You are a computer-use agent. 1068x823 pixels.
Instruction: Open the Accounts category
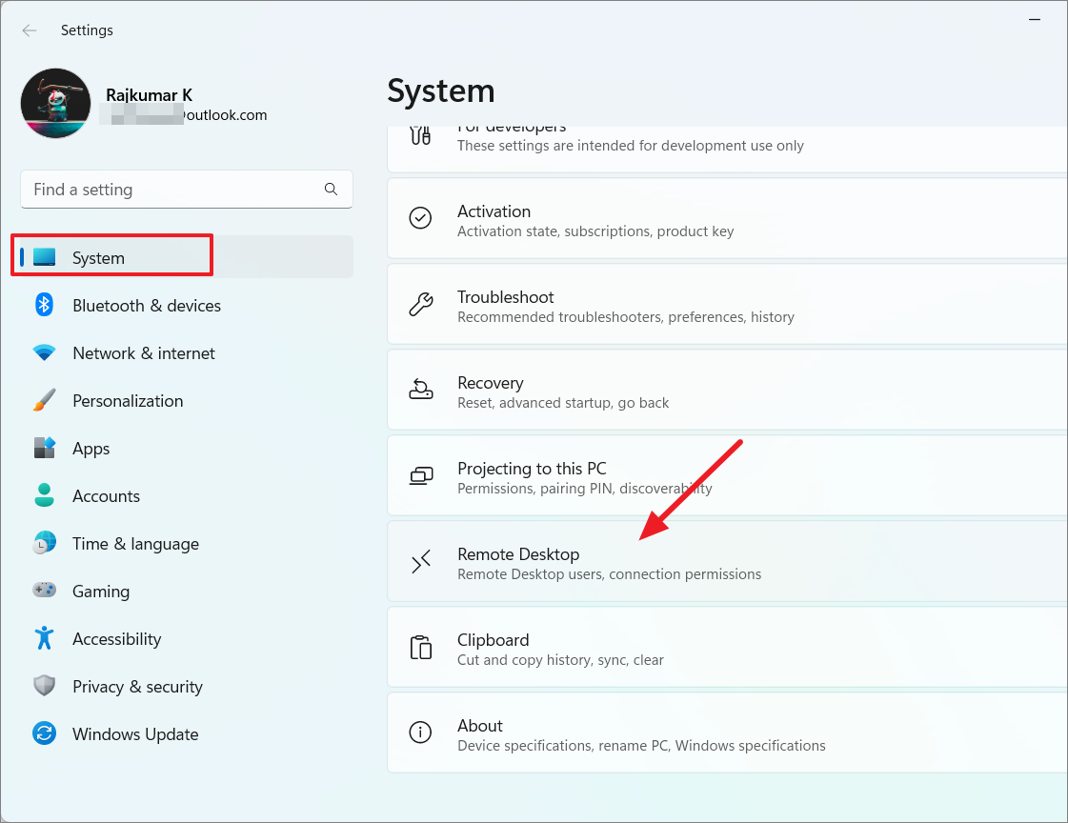(x=107, y=496)
